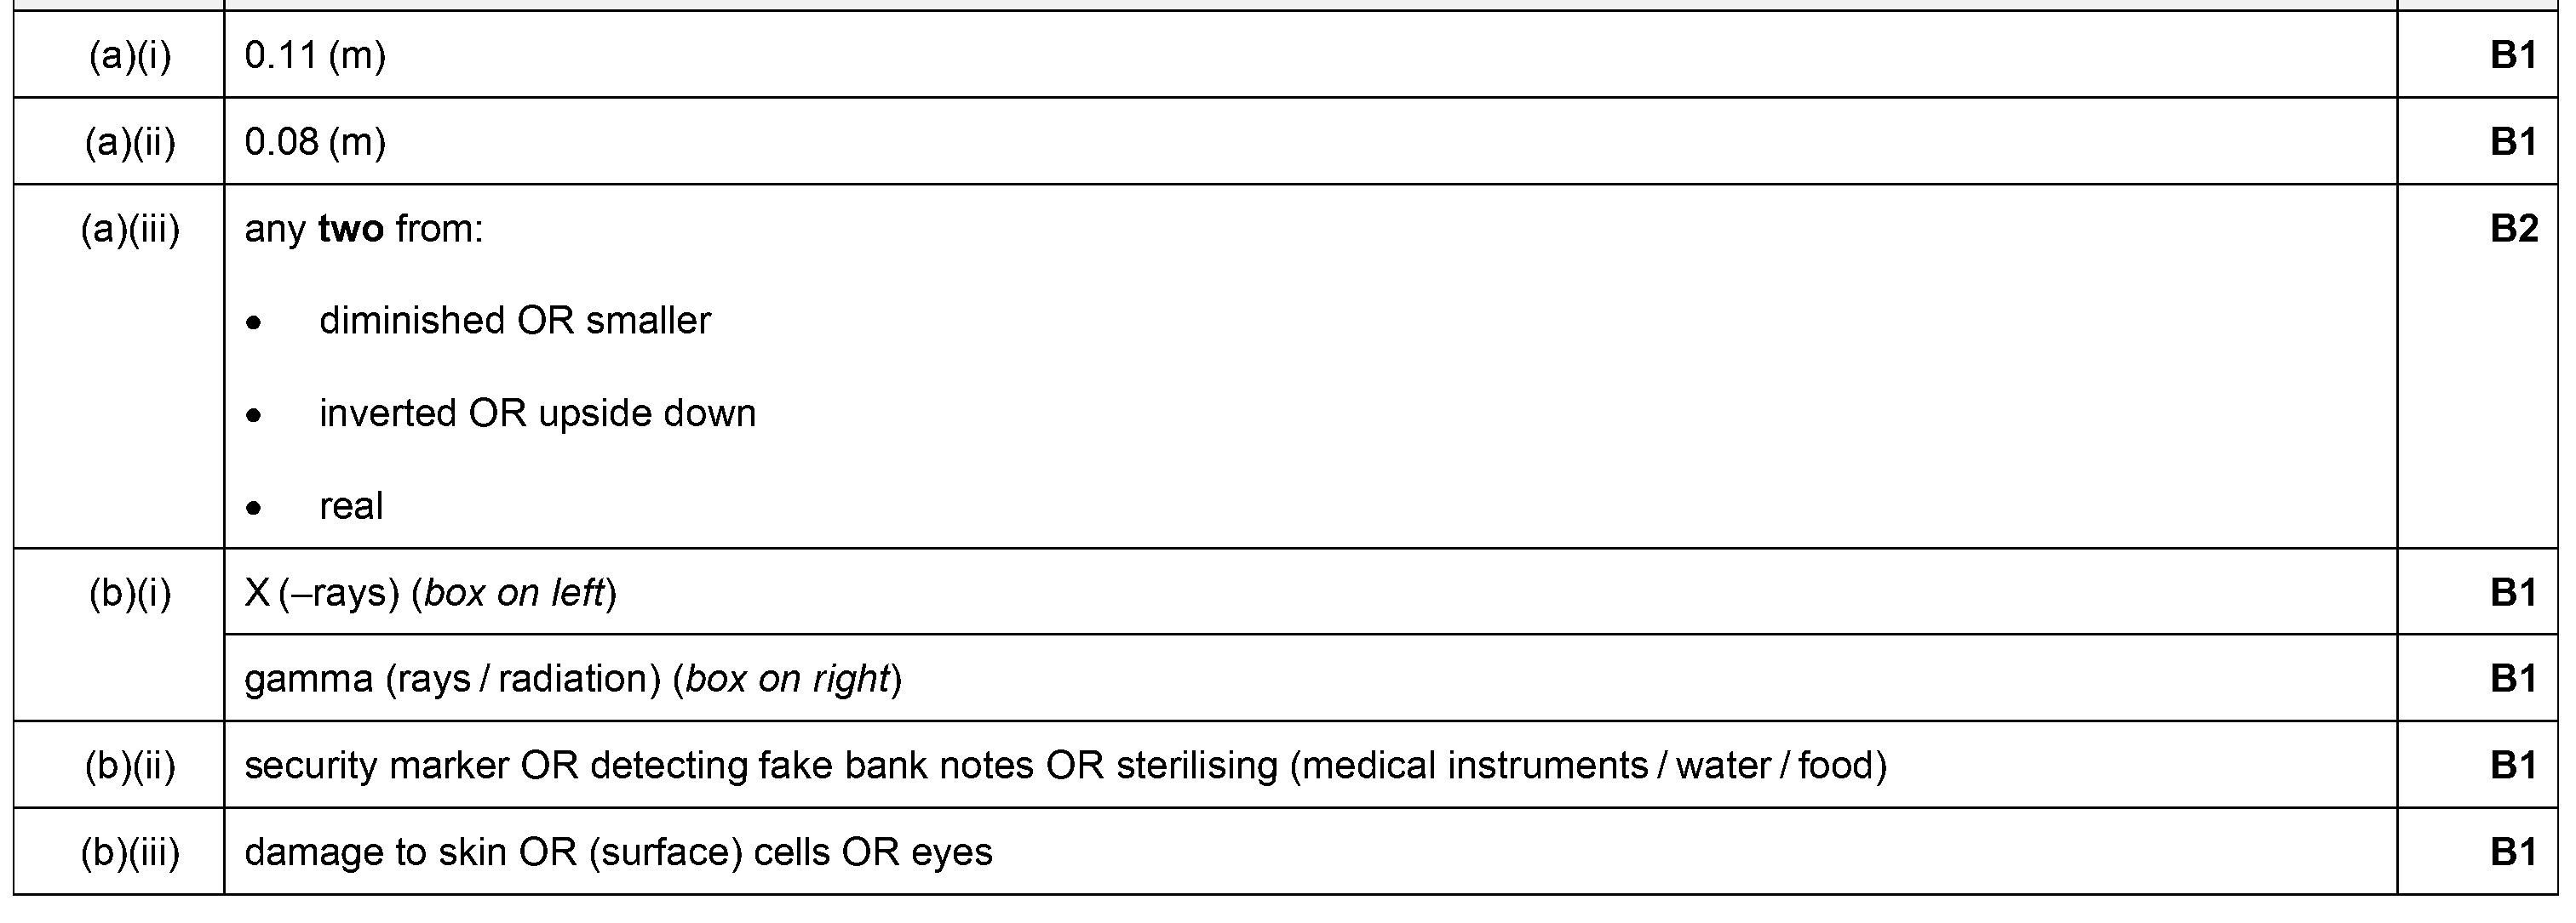
Task: Click the B1 mark beside 0.08 (m)
Action: pos(2513,143)
